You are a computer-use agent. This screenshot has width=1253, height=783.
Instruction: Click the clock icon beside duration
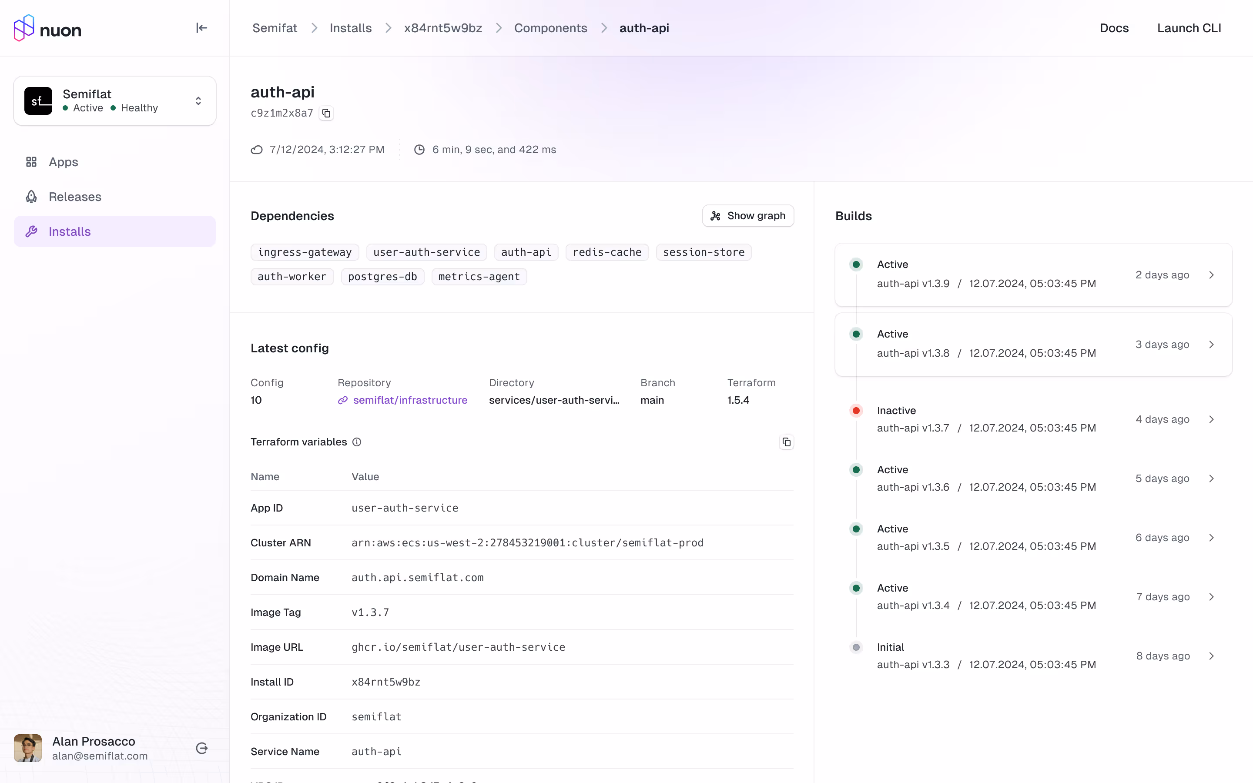coord(419,150)
